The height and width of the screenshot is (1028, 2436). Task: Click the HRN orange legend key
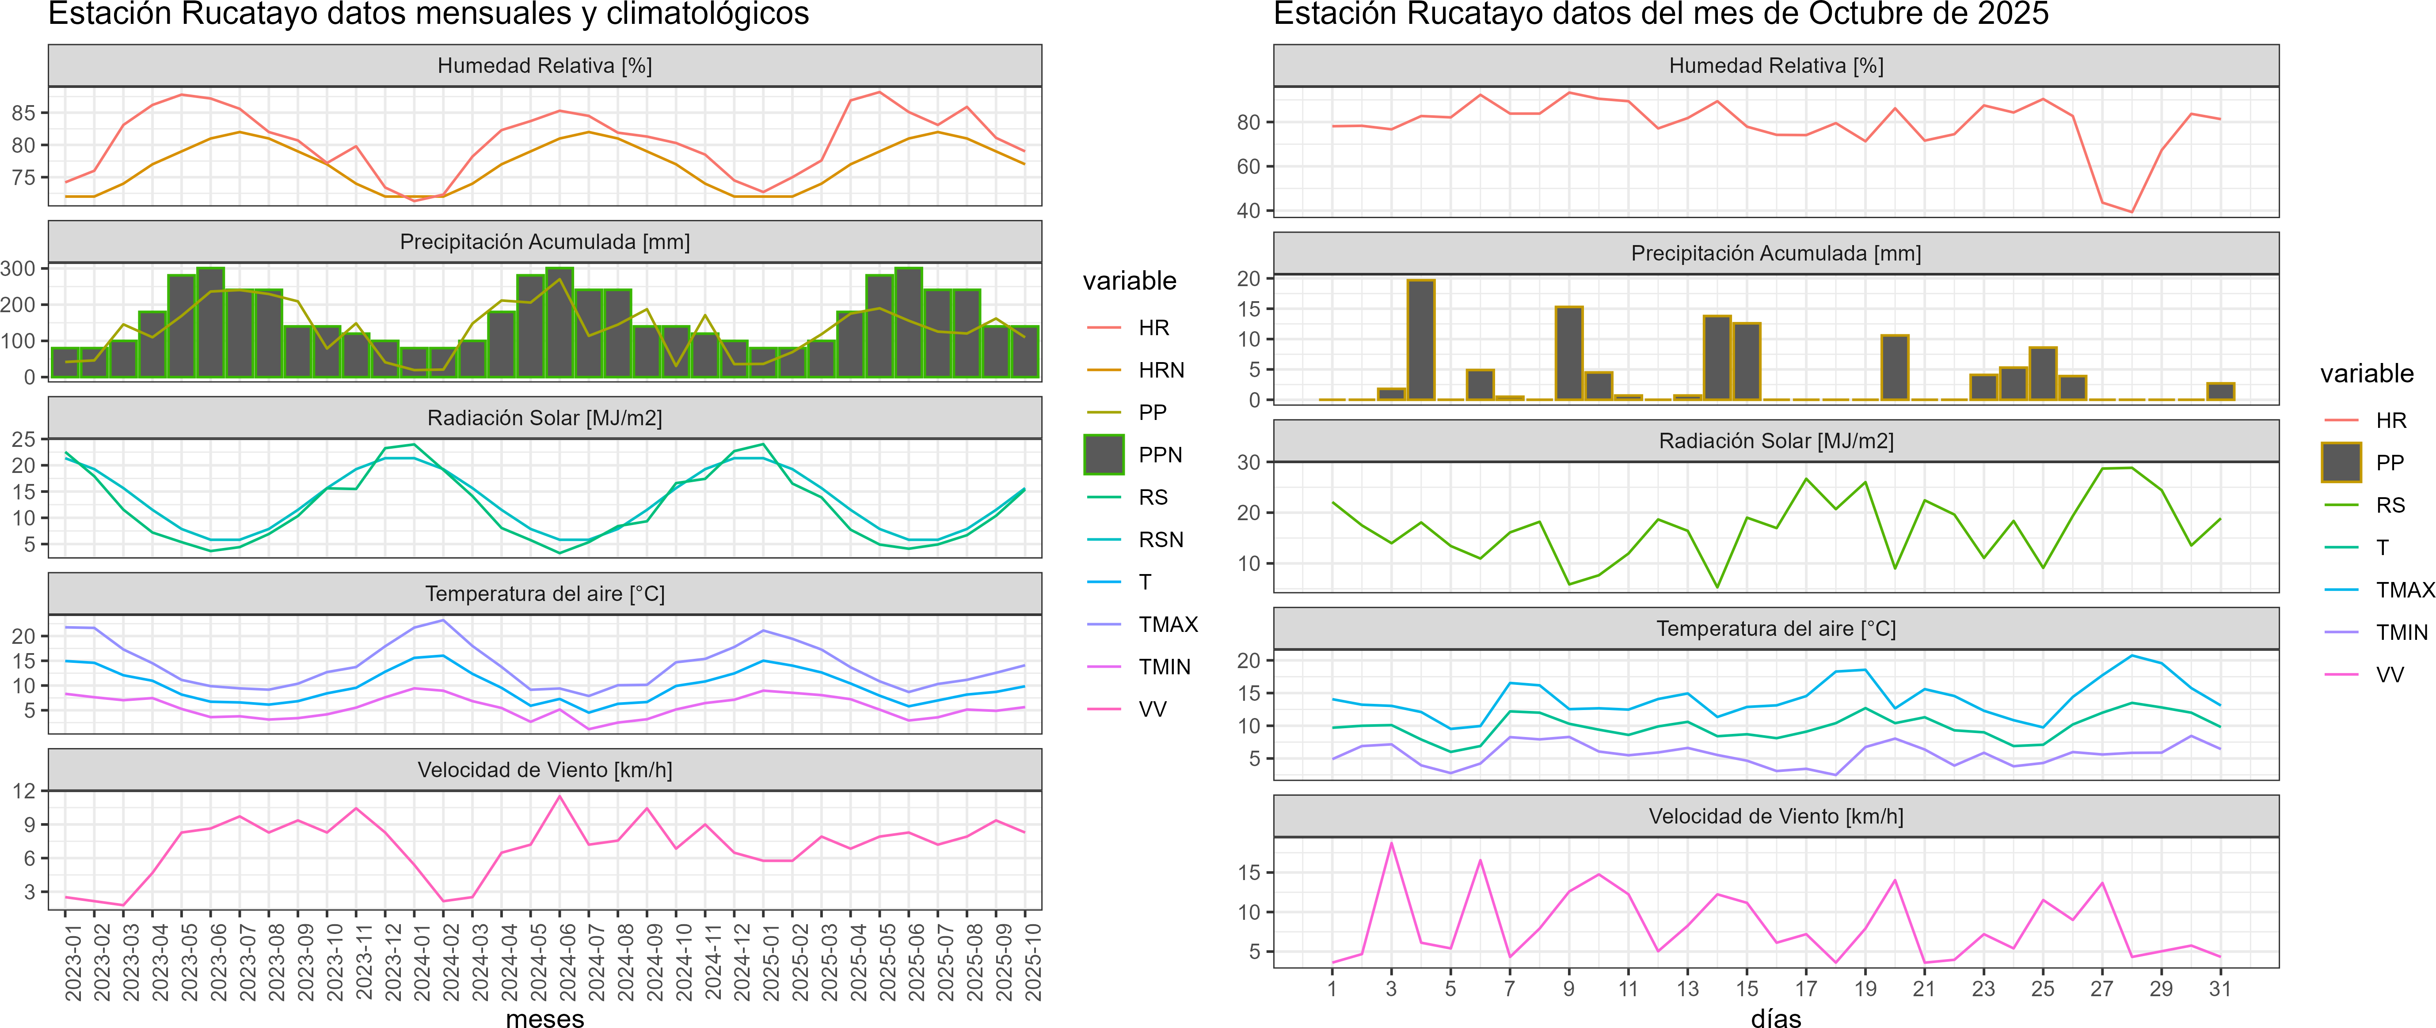point(1104,370)
